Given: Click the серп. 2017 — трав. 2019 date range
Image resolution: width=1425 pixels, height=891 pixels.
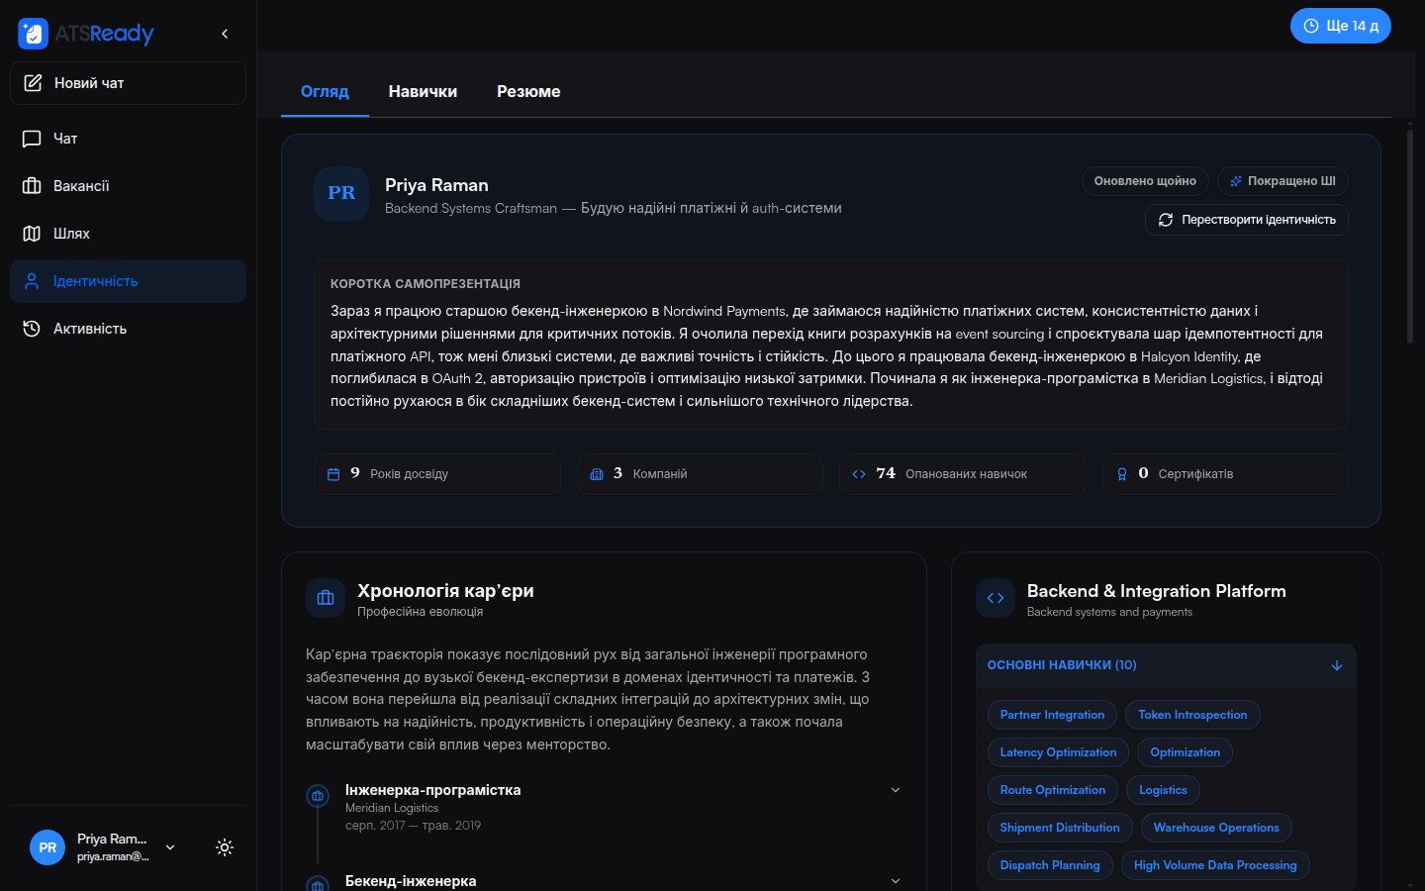Looking at the screenshot, I should tap(413, 826).
